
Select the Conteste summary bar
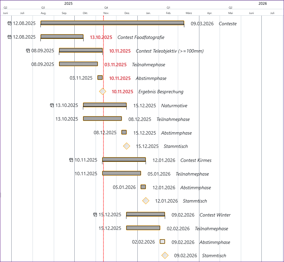(112, 23)
